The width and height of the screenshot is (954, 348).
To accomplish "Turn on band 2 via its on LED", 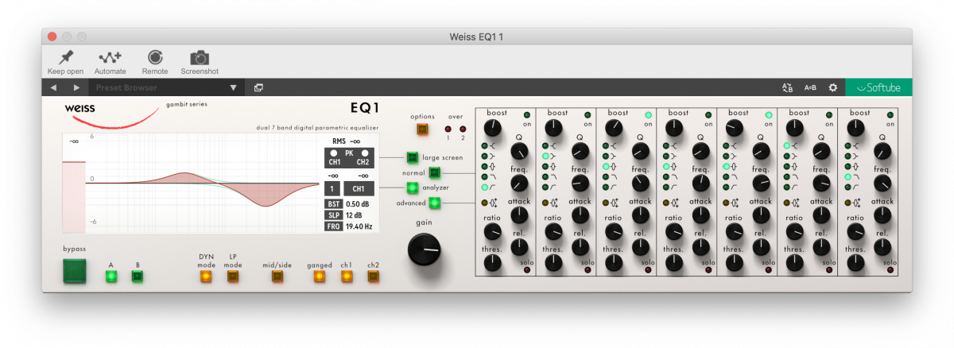I will (x=588, y=115).
